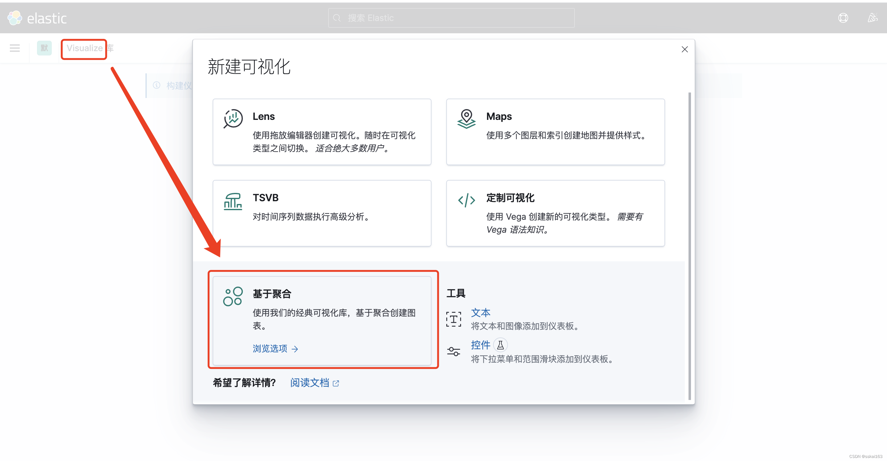Click the 文本 text tool link
The height and width of the screenshot is (461, 887).
480,312
